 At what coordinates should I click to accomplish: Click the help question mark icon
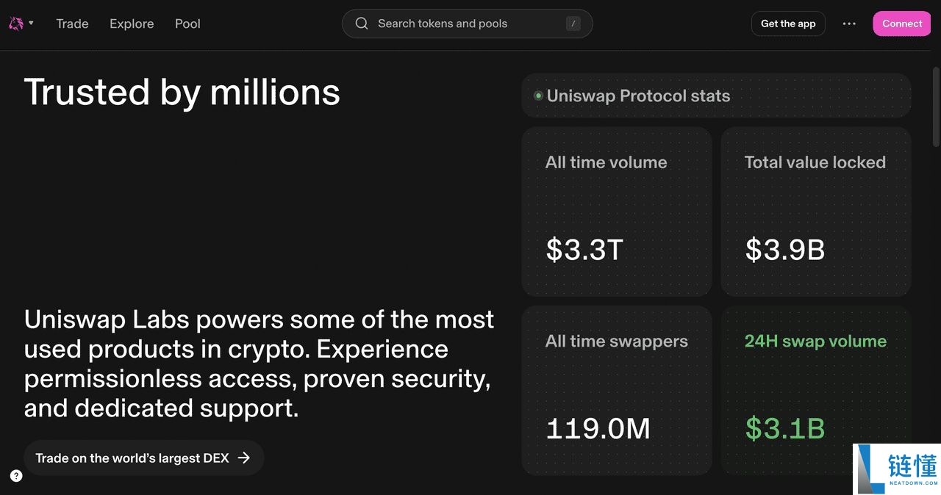pyautogui.click(x=15, y=475)
